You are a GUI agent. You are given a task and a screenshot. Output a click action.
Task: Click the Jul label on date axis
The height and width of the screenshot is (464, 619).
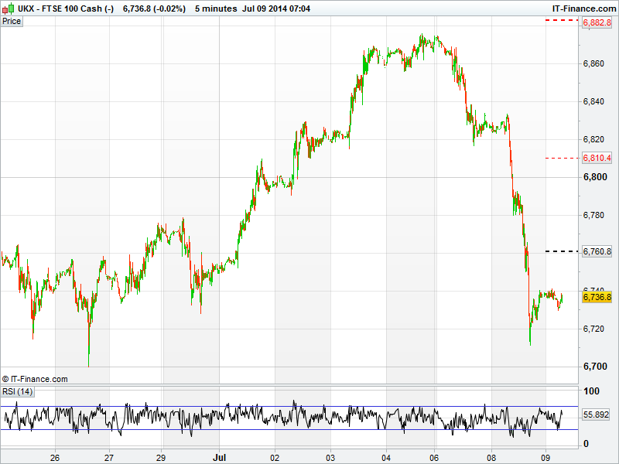tap(219, 457)
